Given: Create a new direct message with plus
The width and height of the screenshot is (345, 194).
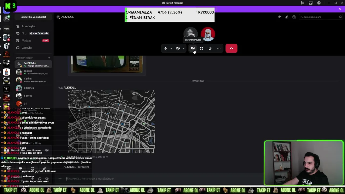Looking at the screenshot, I should pos(49,58).
